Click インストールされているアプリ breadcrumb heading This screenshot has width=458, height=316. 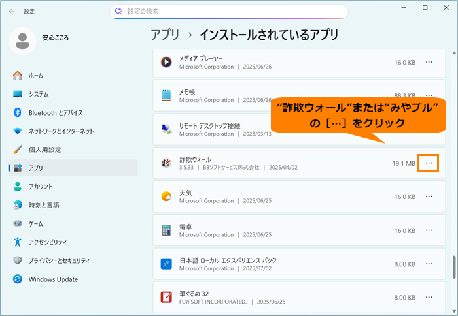pos(269,35)
